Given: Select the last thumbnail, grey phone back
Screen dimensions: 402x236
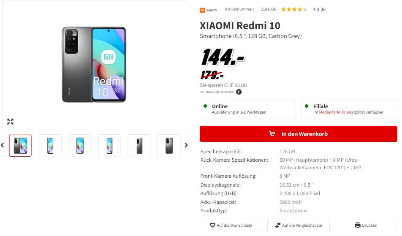Looking at the screenshot, I should [169, 146].
